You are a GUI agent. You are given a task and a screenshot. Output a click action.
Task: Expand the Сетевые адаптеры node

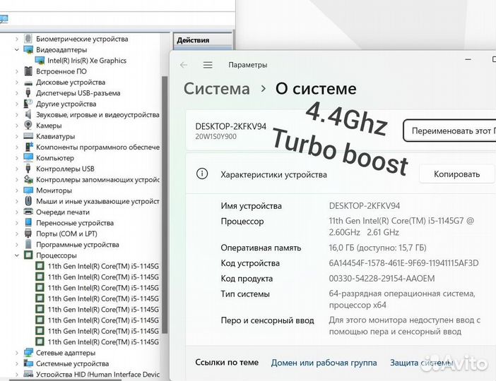pos(17,353)
